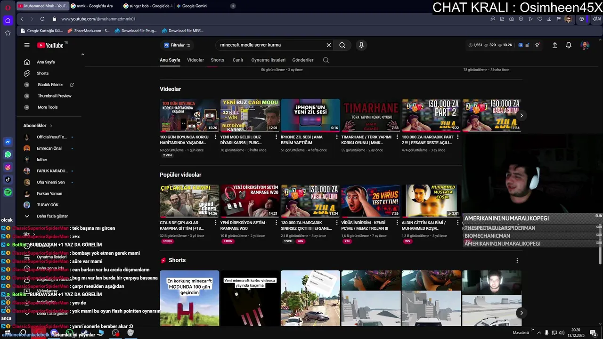Screen dimensions: 603x339
Task: Open YouTube notifications bell
Action: [569, 45]
